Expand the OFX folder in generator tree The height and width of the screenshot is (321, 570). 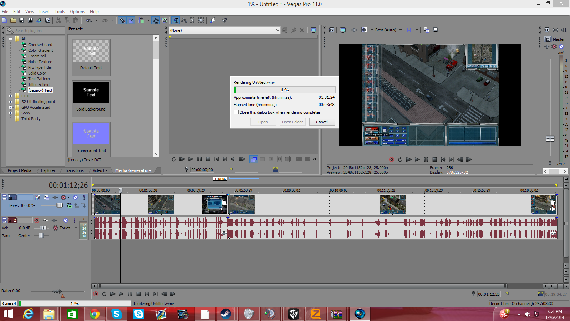click(x=10, y=96)
